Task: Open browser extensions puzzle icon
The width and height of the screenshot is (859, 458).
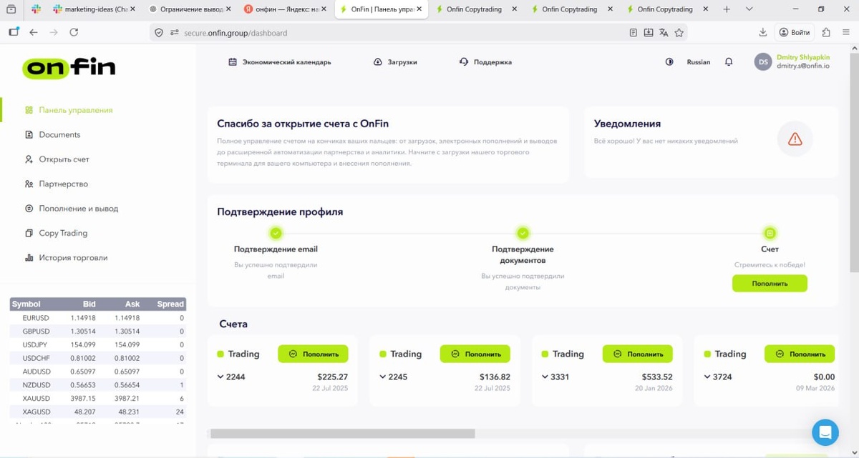Action: point(826,32)
